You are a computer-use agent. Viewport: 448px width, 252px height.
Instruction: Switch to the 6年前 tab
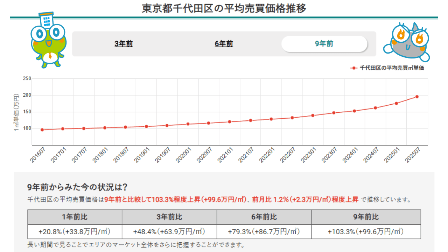[224, 44]
